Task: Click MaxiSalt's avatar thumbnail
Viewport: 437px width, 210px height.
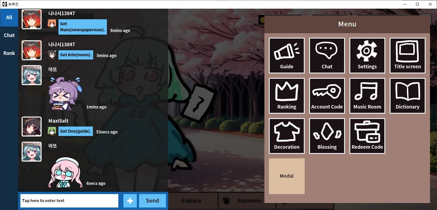Action: 32,127
